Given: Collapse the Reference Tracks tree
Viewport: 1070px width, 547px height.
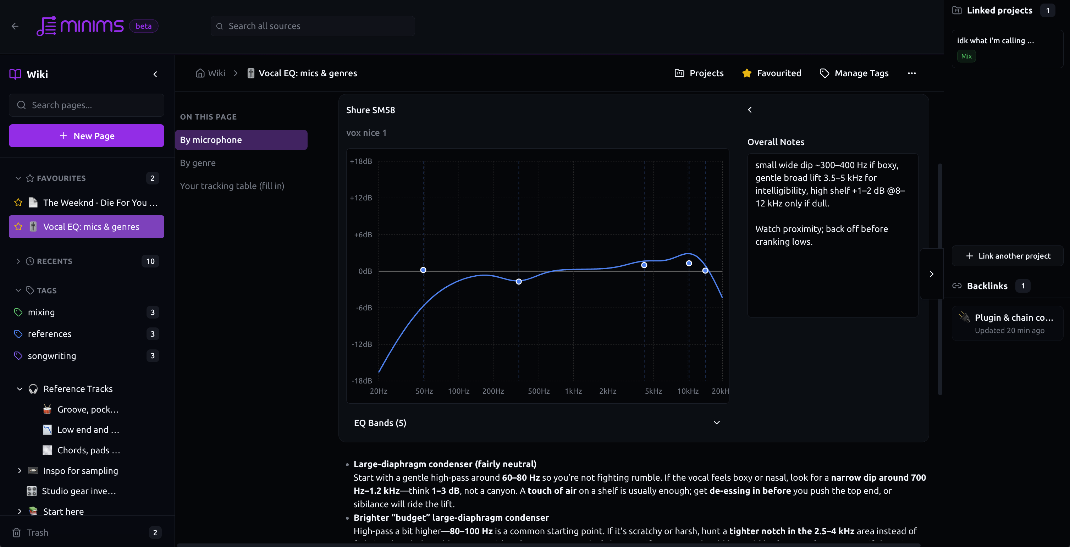Looking at the screenshot, I should click(20, 389).
